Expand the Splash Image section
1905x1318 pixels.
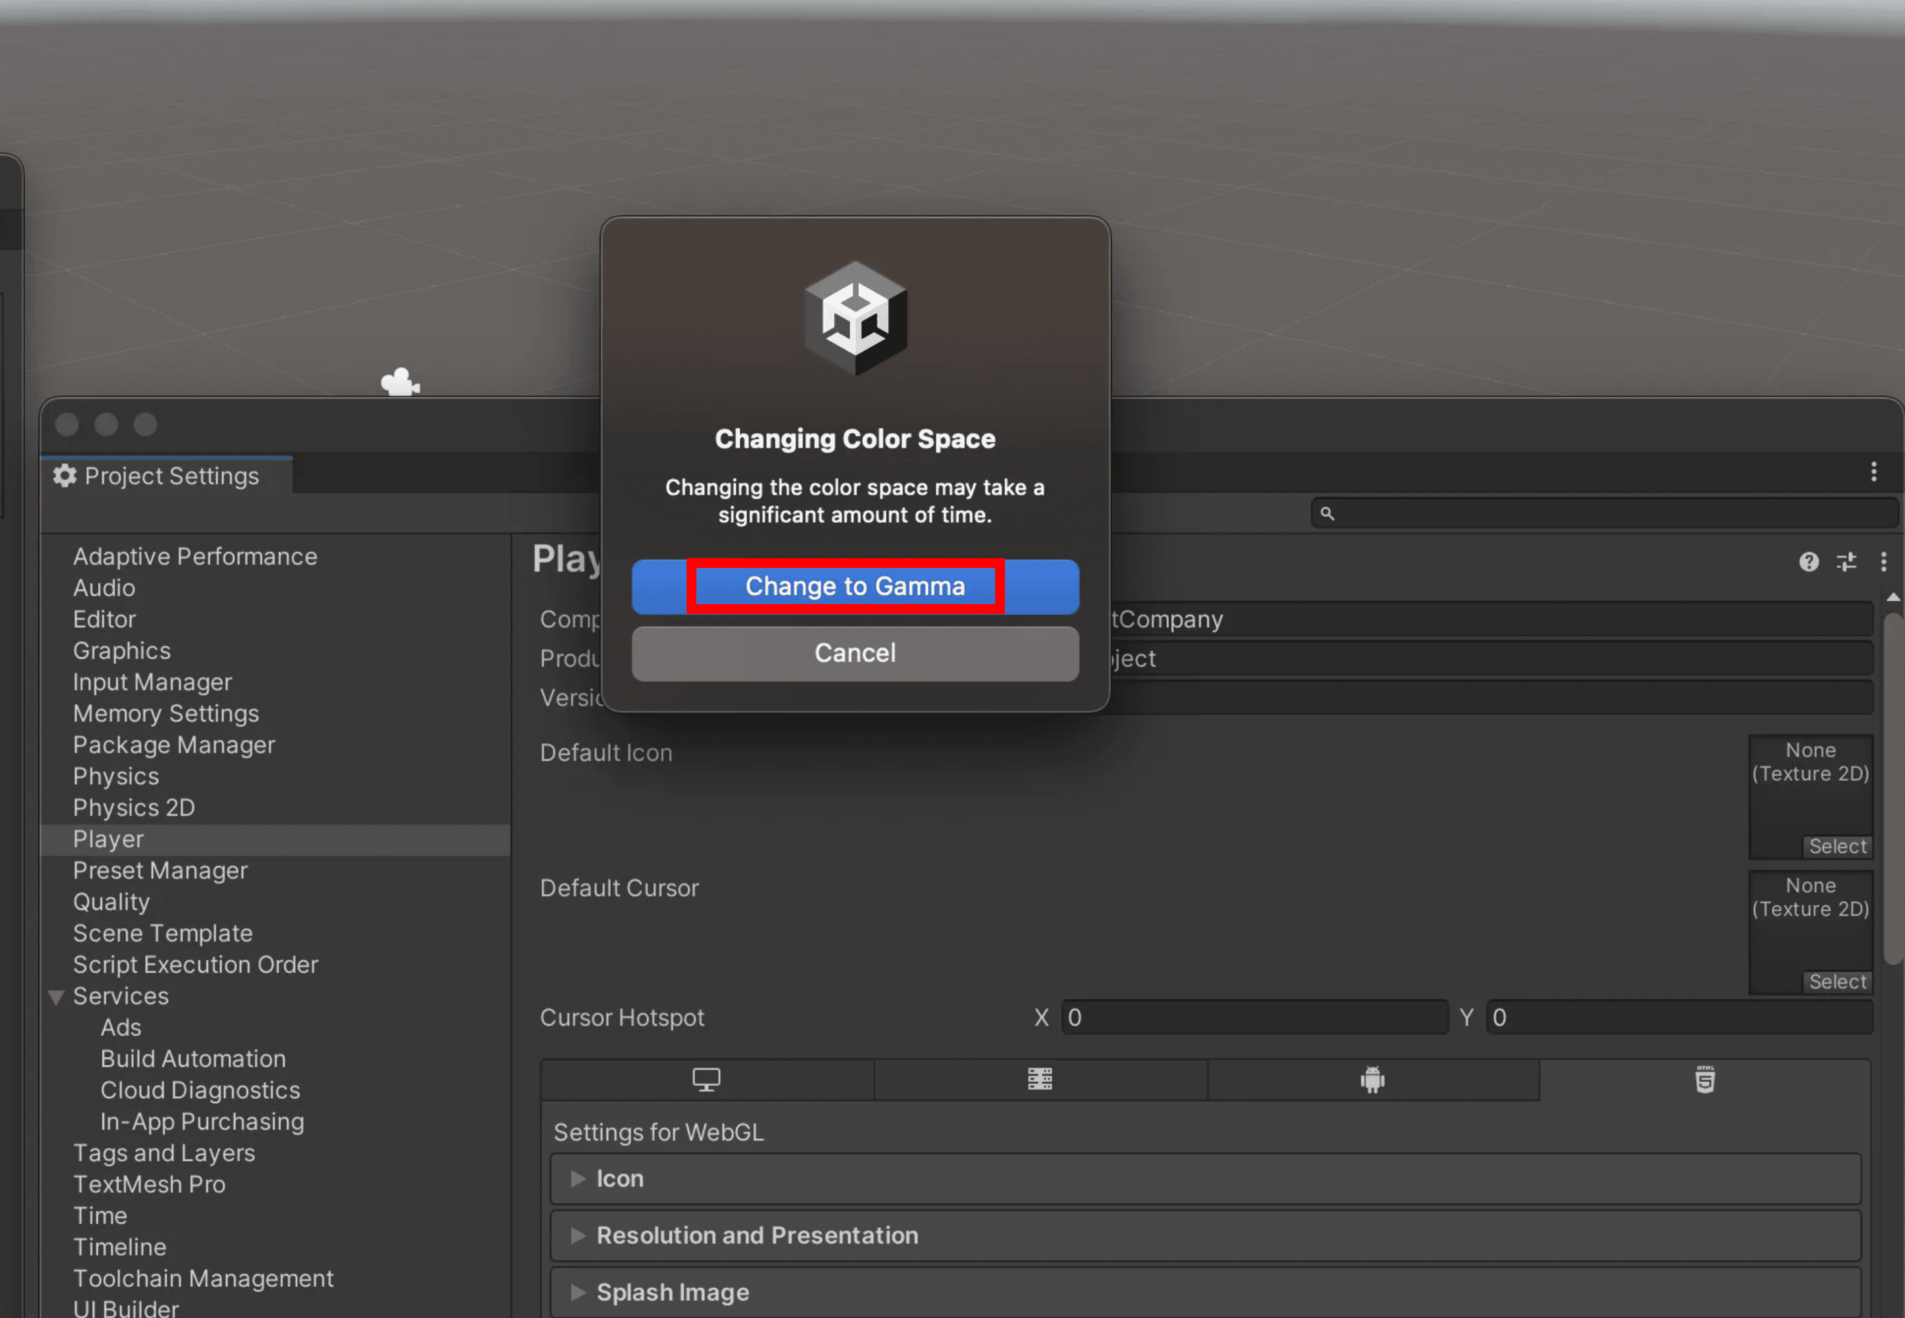pyautogui.click(x=1206, y=1292)
